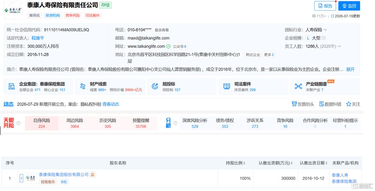Screen dimensions: 375x191
Task: Click the 天眼风险 logo
Action: pyautogui.click(x=9, y=123)
